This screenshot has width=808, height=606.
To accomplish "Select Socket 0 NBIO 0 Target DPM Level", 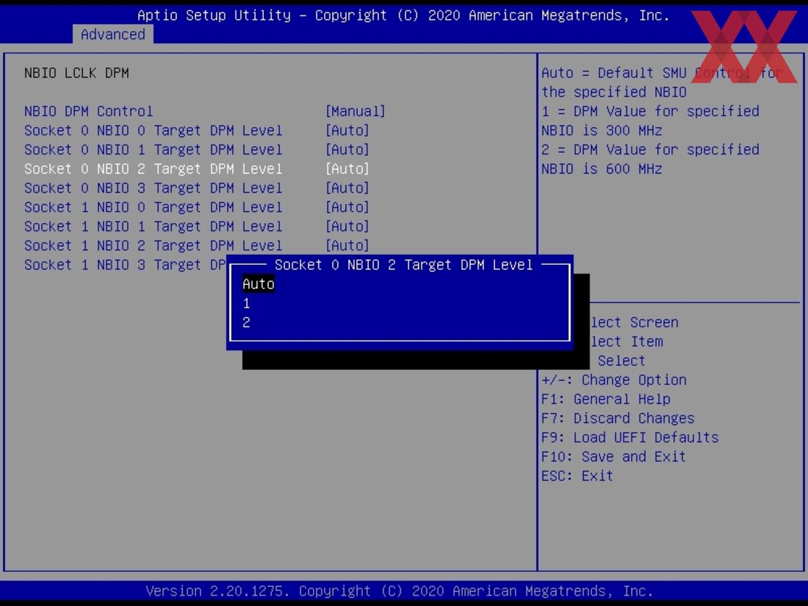I will (x=153, y=130).
